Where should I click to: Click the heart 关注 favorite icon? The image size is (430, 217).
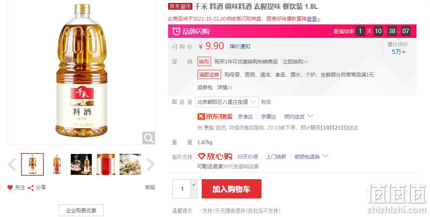(10, 188)
